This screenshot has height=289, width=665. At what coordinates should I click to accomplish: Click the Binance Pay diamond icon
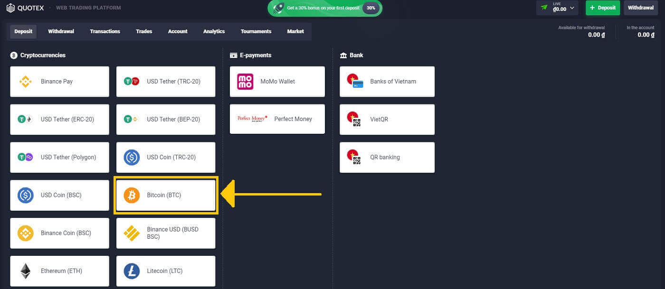tap(26, 82)
